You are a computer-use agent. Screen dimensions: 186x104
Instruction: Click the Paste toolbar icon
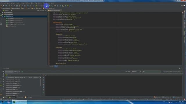[19, 6]
